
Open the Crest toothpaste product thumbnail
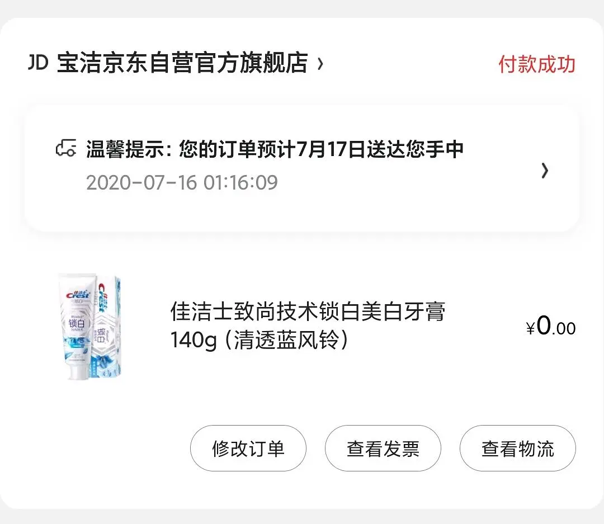point(89,327)
